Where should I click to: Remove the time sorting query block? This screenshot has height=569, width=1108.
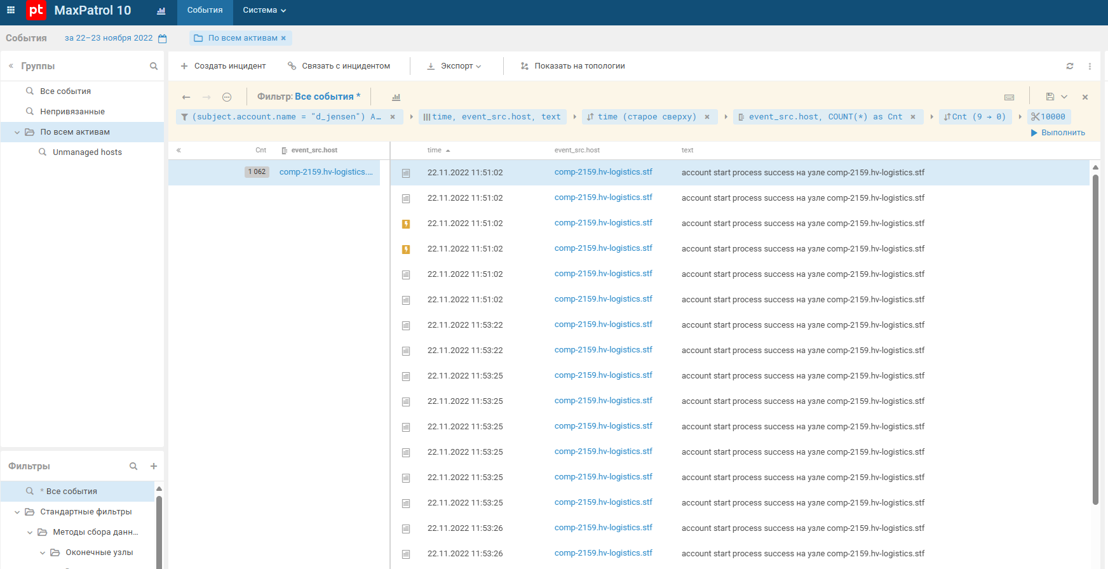[707, 117]
